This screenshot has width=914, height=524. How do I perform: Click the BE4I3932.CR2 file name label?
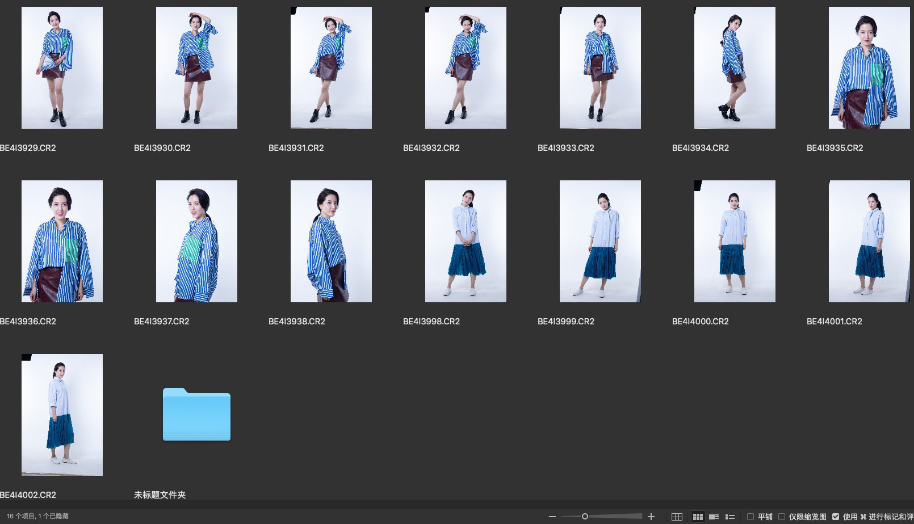click(x=431, y=148)
